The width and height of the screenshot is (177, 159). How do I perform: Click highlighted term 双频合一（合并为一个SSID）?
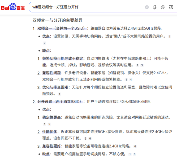tap(61, 28)
